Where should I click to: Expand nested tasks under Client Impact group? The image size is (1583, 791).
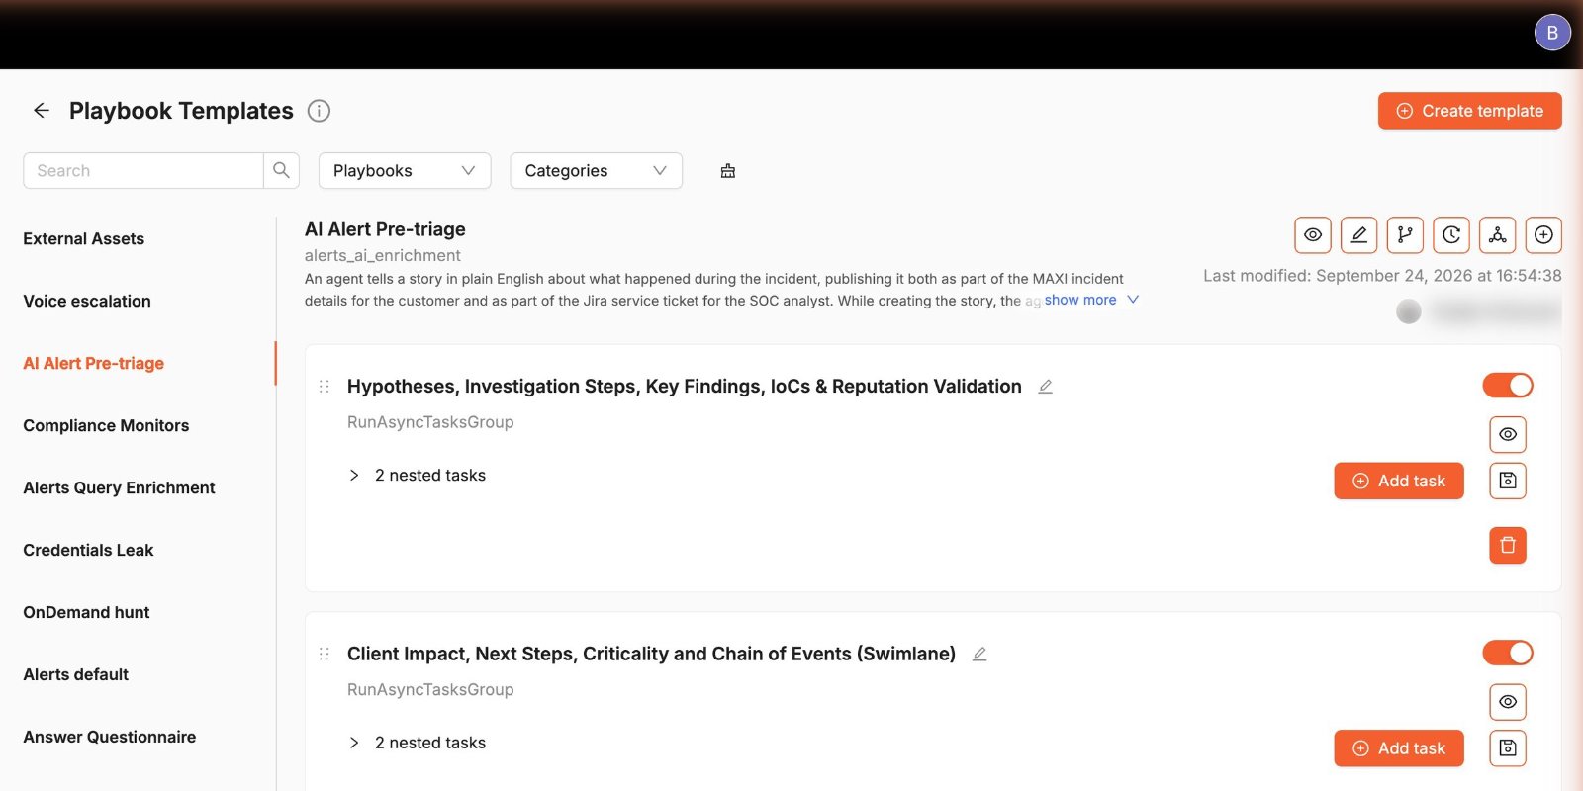(x=354, y=743)
